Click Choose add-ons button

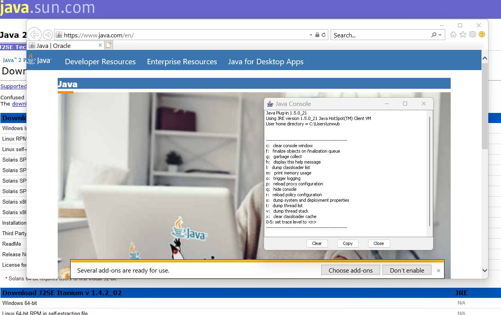tap(351, 270)
